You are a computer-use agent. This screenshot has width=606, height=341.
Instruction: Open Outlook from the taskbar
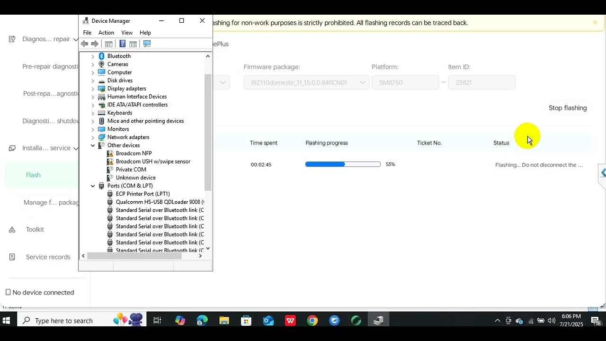click(268, 321)
